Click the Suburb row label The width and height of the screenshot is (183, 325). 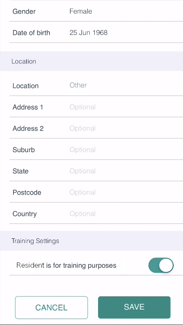coord(24,150)
